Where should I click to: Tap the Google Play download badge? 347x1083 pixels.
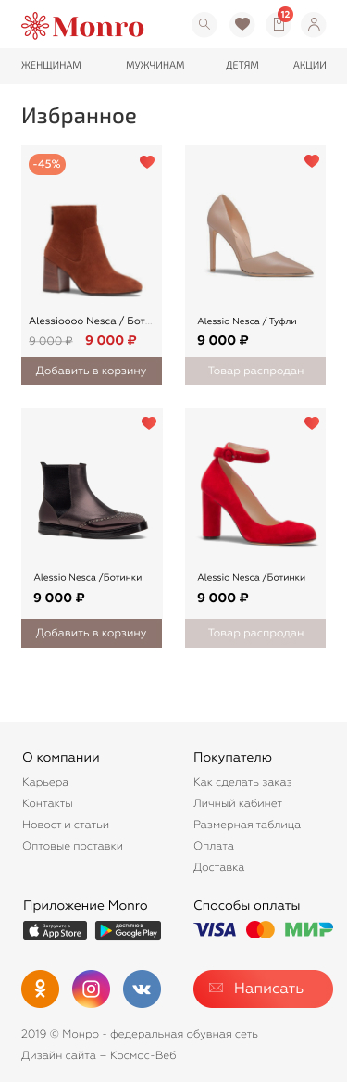[x=129, y=930]
